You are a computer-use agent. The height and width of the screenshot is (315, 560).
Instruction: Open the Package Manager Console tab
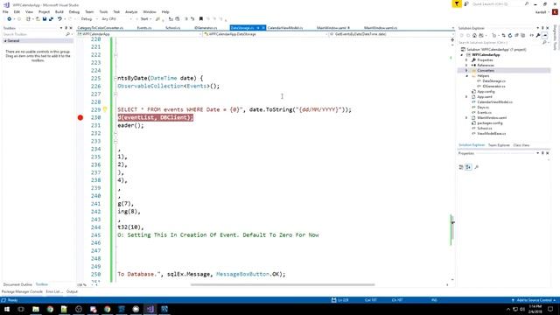[x=22, y=291]
